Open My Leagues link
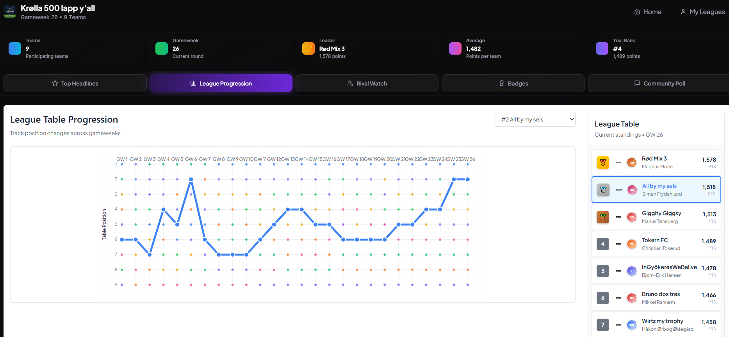Image resolution: width=729 pixels, height=337 pixels. (x=702, y=12)
